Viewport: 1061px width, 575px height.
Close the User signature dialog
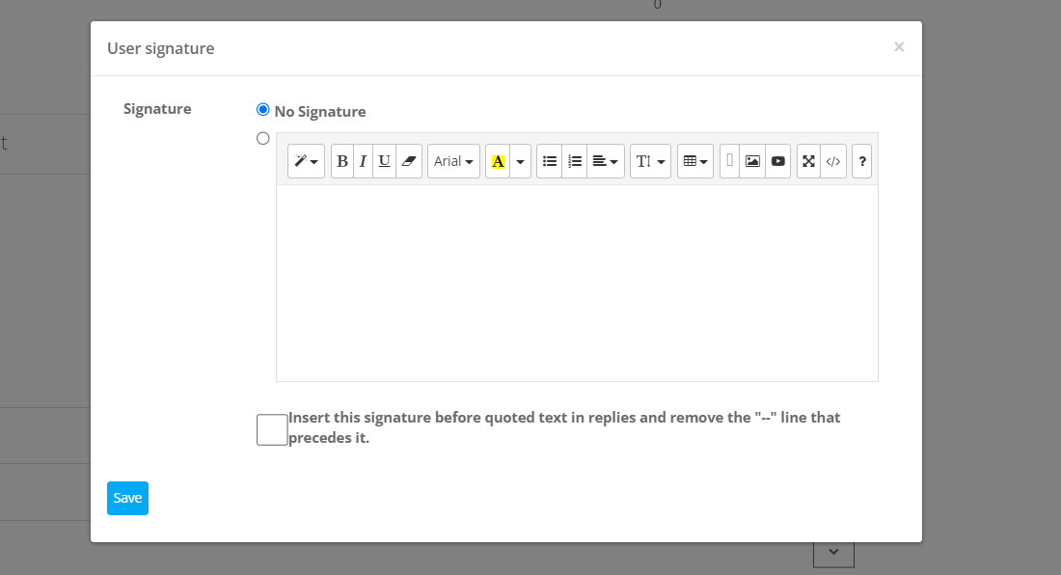(899, 46)
